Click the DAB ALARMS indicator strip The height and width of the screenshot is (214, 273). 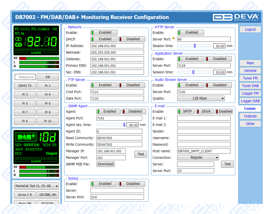tap(36, 159)
